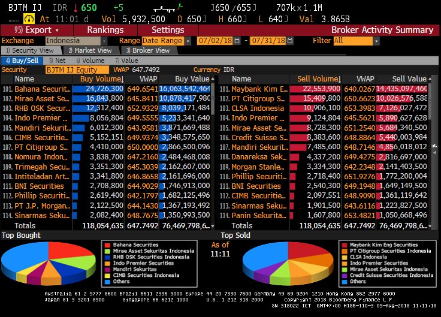Click the Top Bought pie chart
The height and width of the screenshot is (317, 441).
tap(51, 262)
